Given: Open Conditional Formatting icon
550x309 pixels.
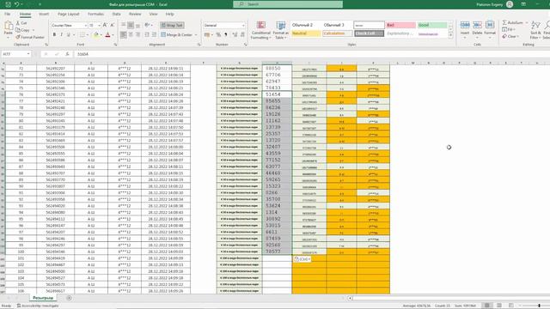Looking at the screenshot, I should [261, 25].
